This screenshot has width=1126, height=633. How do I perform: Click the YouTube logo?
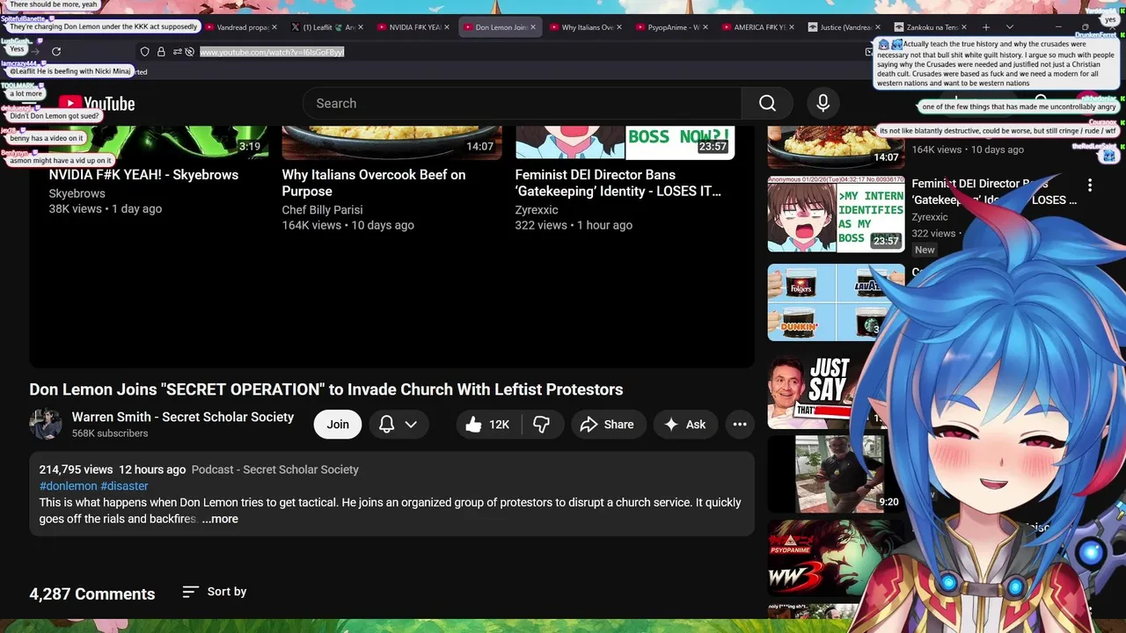[97, 104]
